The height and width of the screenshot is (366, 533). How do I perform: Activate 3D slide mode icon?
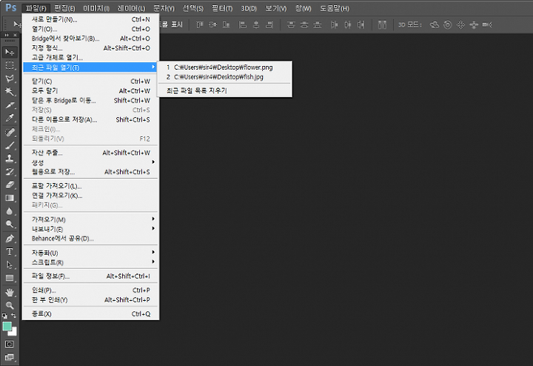click(474, 24)
